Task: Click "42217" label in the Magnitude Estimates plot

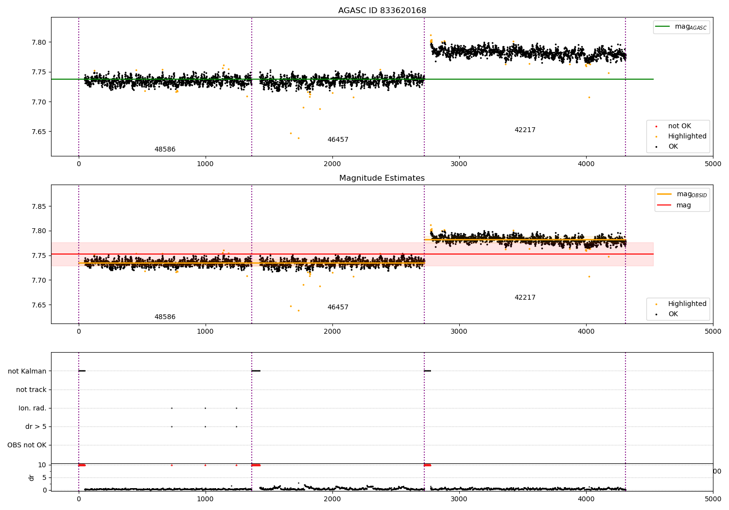Action: click(525, 298)
